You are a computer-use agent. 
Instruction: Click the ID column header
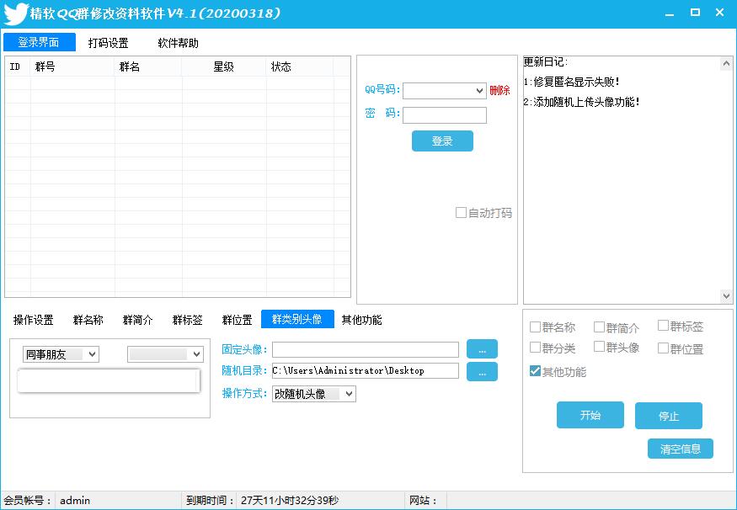(18, 66)
